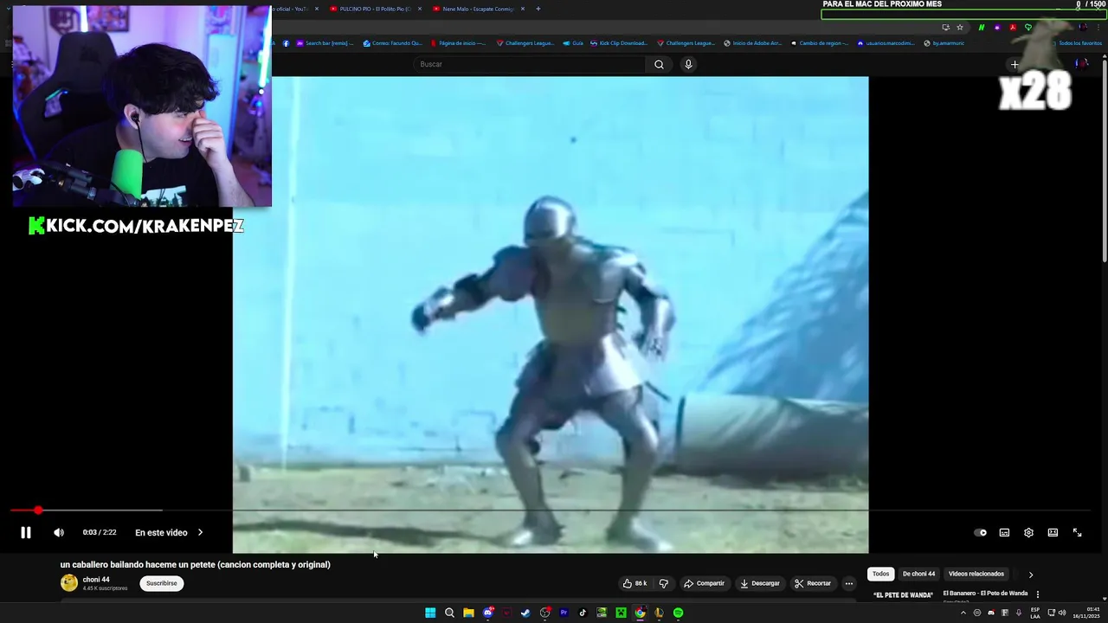The width and height of the screenshot is (1108, 623).
Task: Open 'Inicio de Adobe Acr...' bookmark
Action: coord(752,42)
